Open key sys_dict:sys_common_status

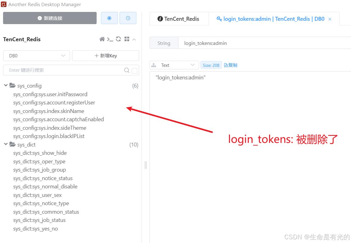click(46, 212)
